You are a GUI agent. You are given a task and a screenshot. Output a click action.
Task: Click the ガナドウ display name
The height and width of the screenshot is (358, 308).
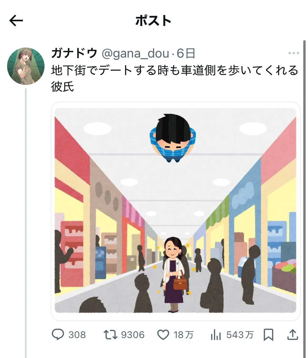[74, 53]
